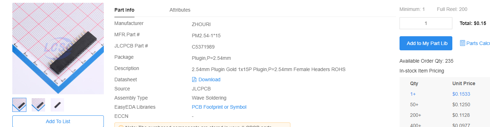Image resolution: width=490 pixels, height=127 pixels.
Task: Open the Part Info tab
Action: [x=124, y=10]
